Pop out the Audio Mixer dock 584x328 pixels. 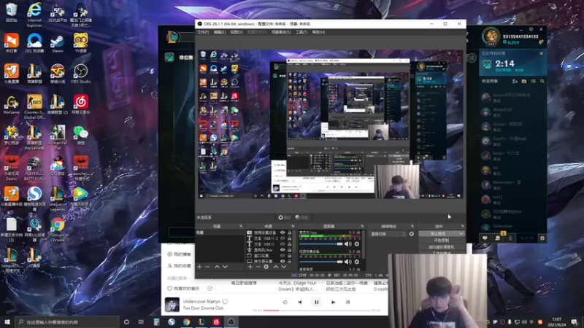(362, 226)
